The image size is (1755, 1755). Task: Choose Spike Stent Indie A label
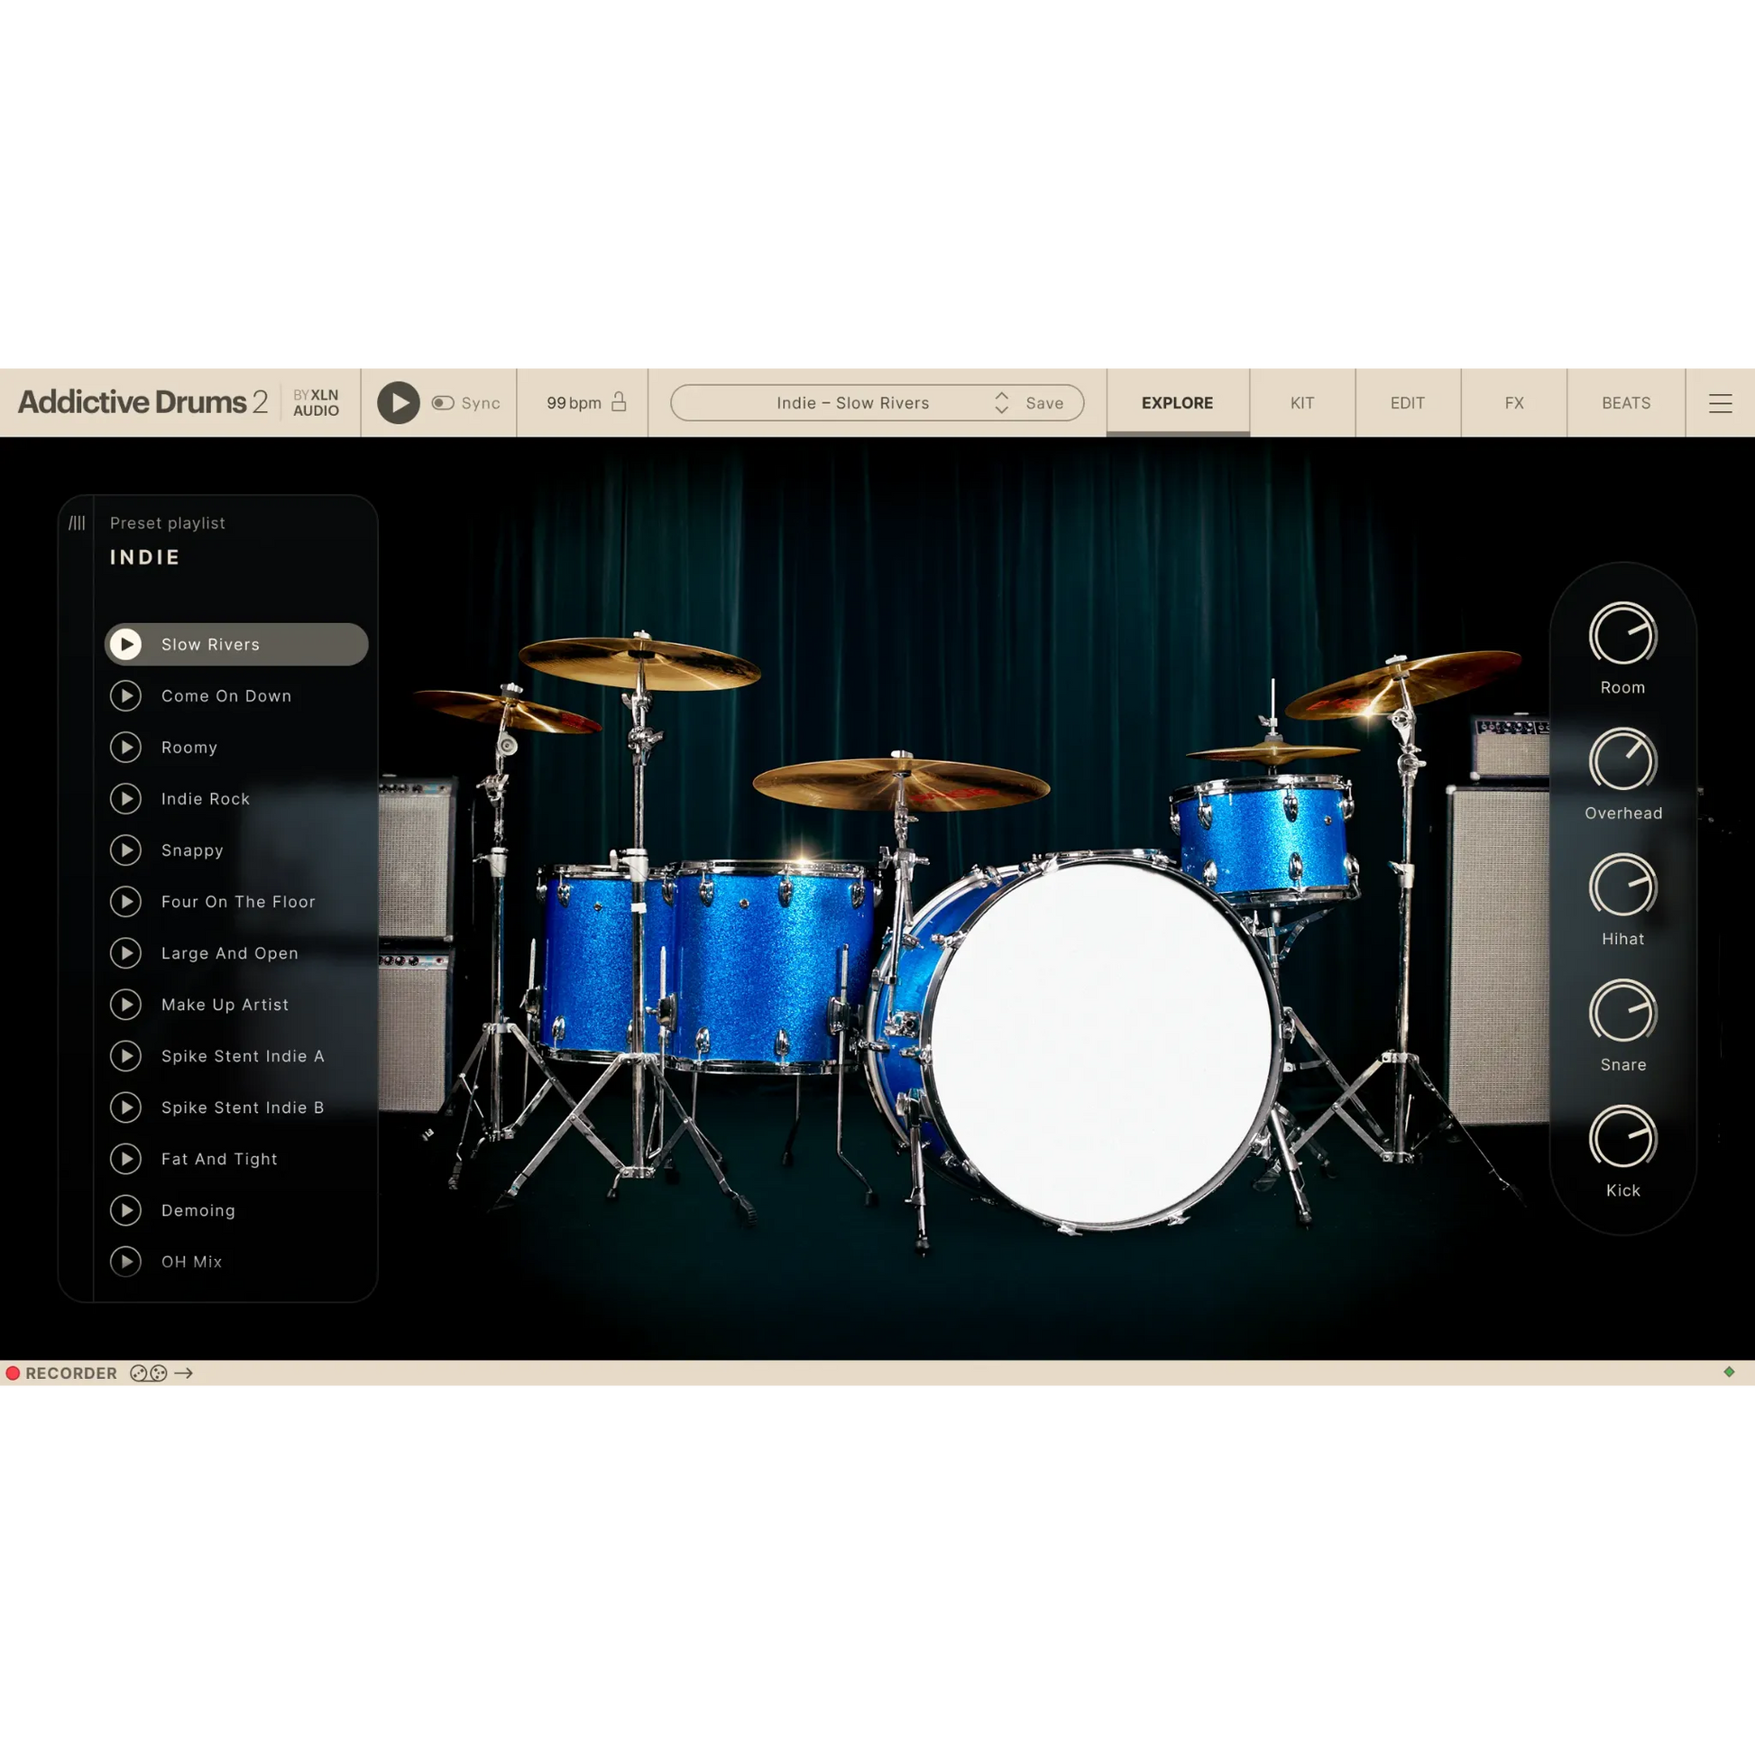click(243, 1055)
